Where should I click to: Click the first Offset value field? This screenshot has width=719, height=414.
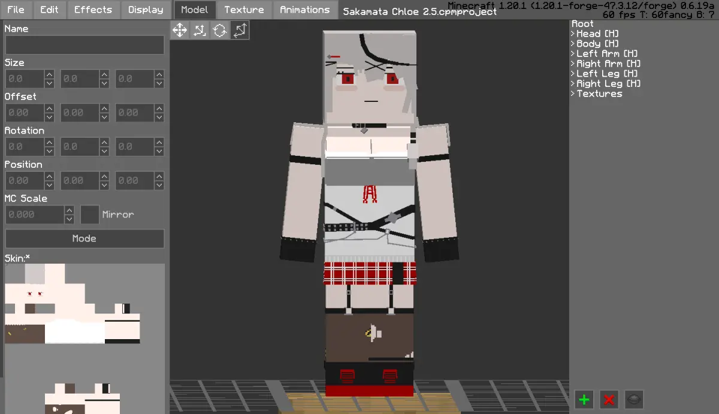pyautogui.click(x=25, y=113)
